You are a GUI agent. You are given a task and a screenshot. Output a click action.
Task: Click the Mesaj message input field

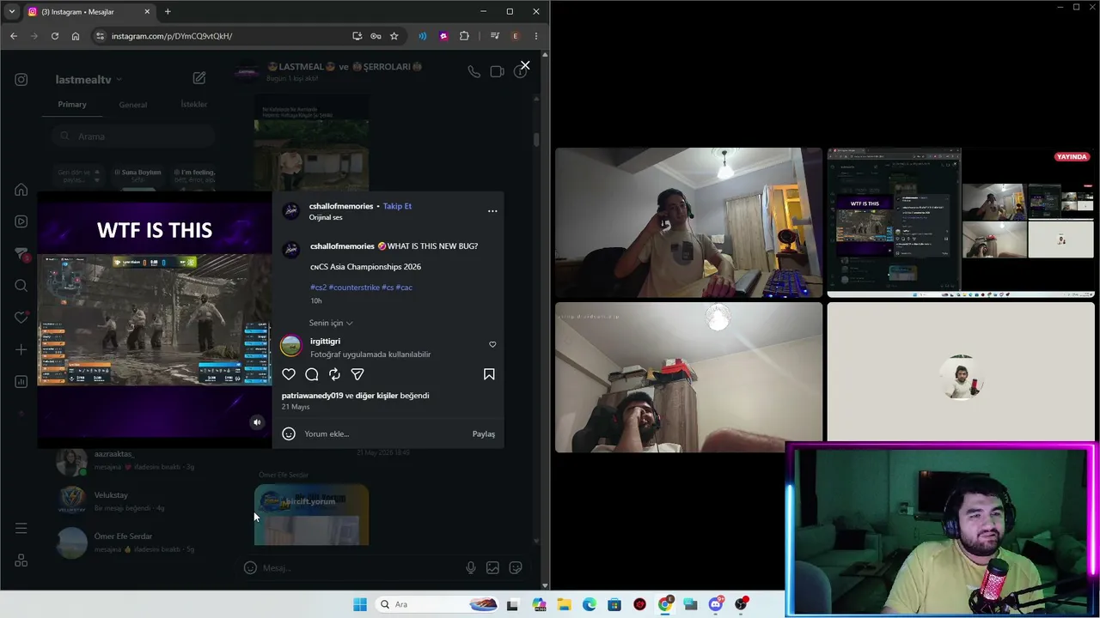(x=361, y=568)
